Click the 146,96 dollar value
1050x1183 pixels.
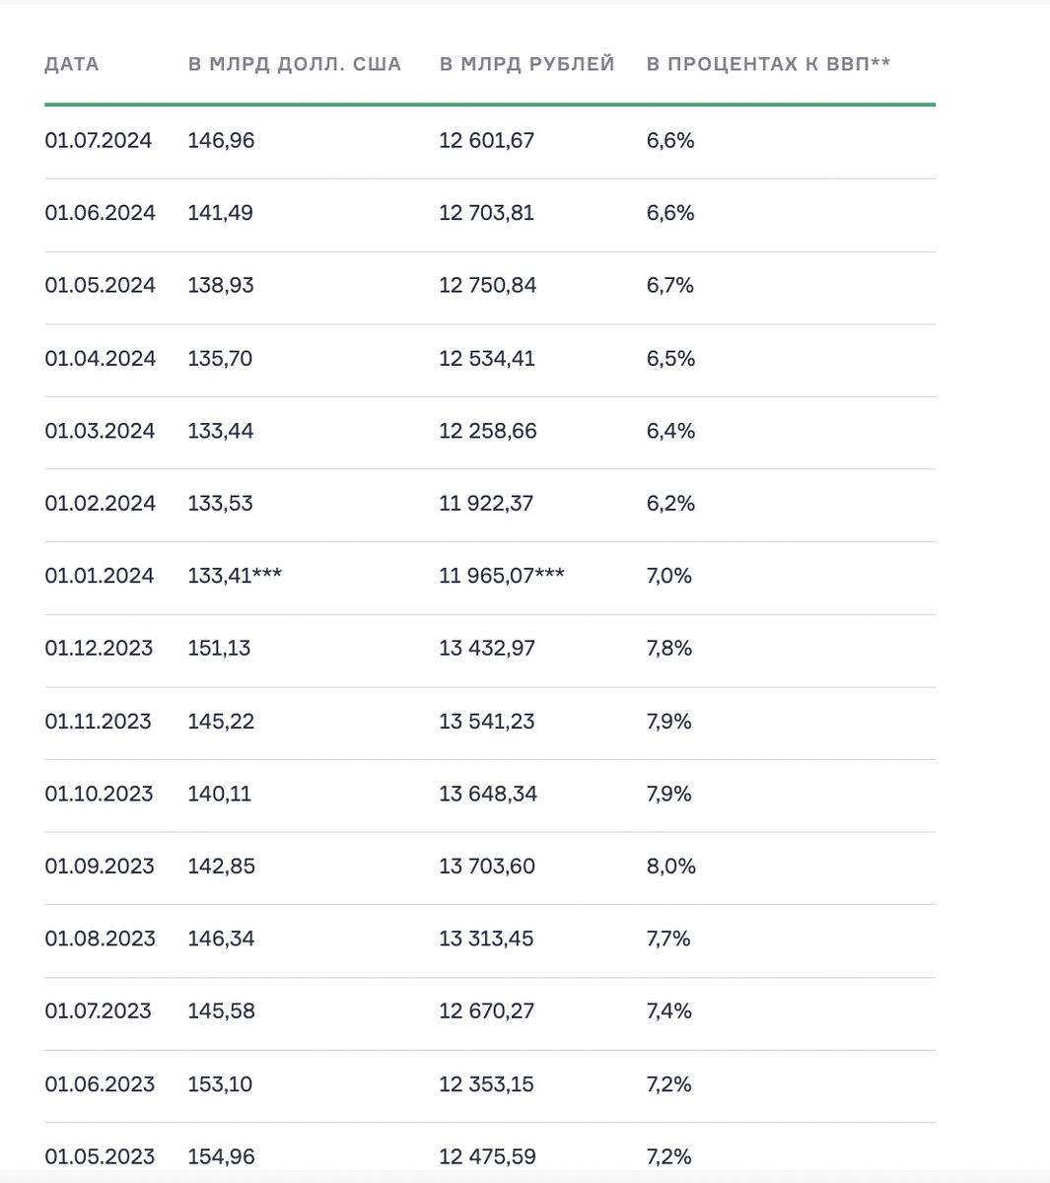[221, 141]
